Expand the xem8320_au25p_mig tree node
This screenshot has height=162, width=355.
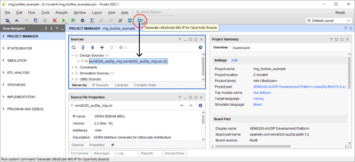click(x=78, y=61)
